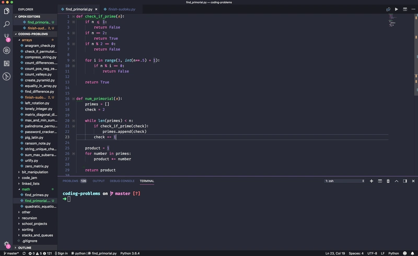Open the Explorer view in activity bar

pos(6,11)
